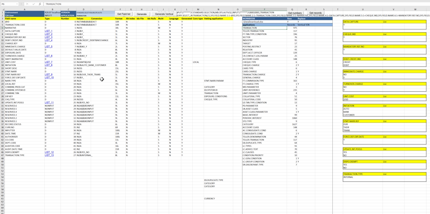The image size is (430, 214).
Task: Select column header U
Action: (x=363, y=9)
